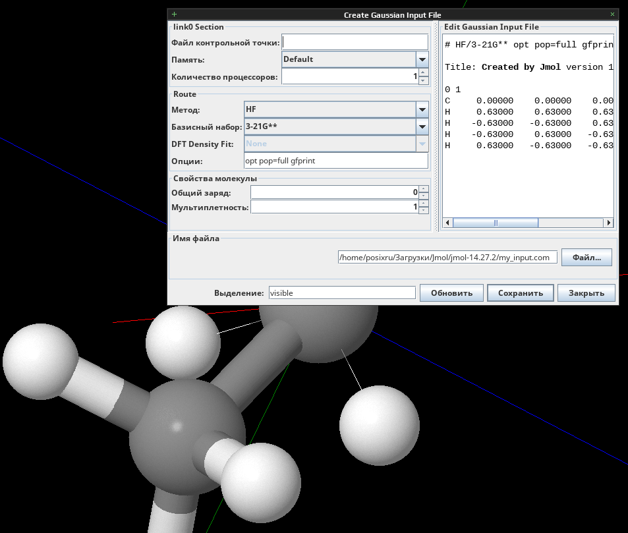Image resolution: width=628 pixels, height=533 pixels.
Task: Click the Общий заряд number field
Action: pos(335,192)
